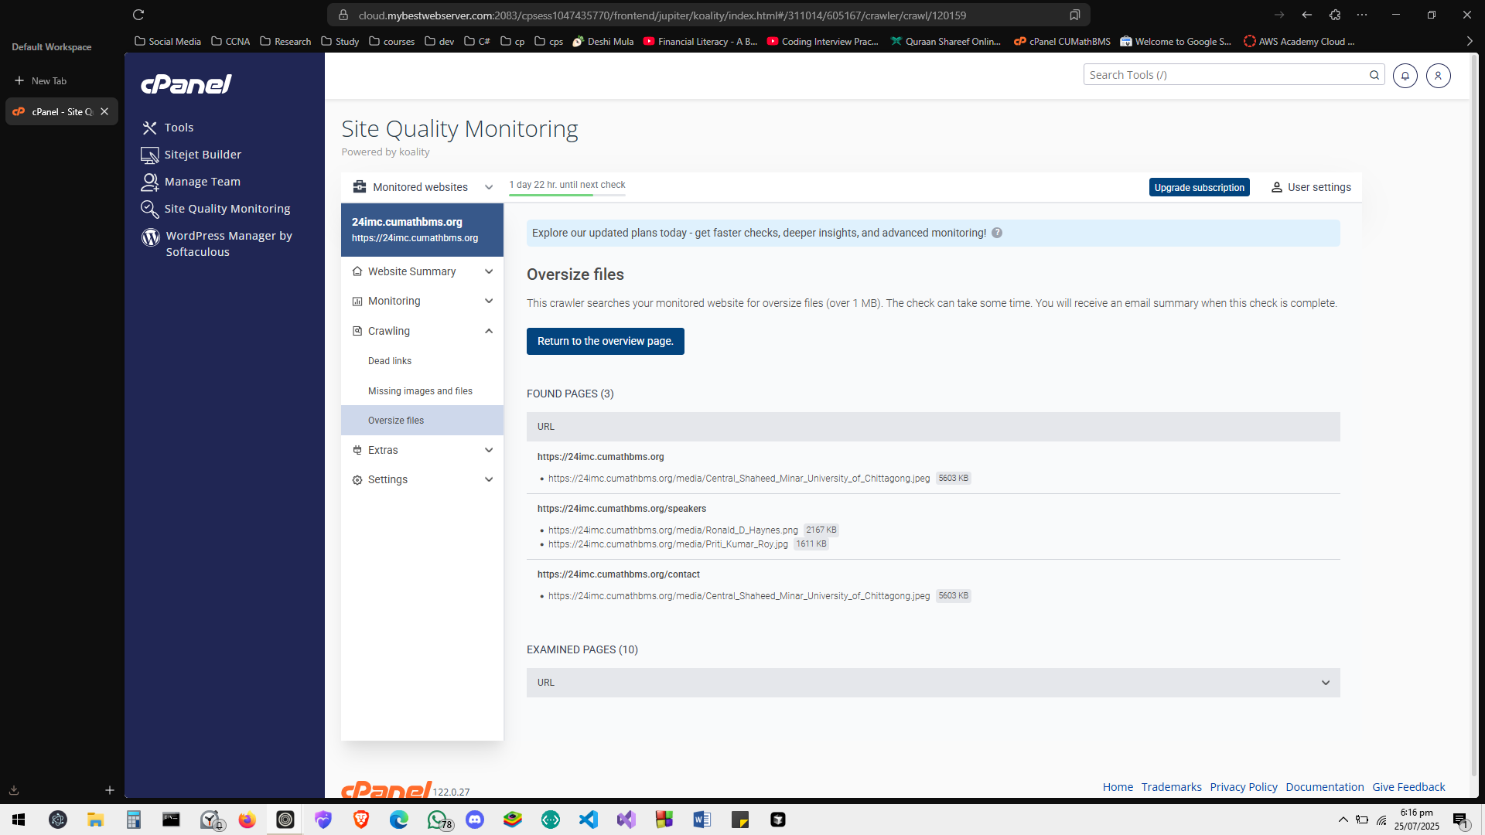Select Dead links menu item

390,361
